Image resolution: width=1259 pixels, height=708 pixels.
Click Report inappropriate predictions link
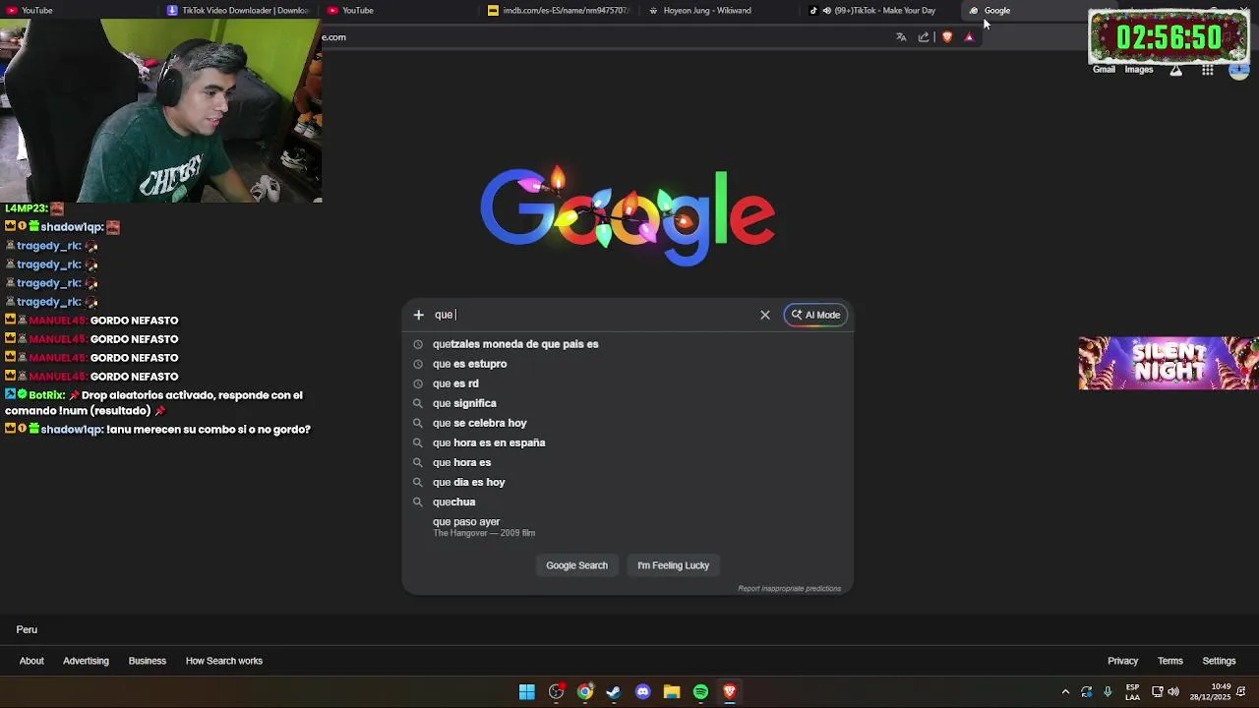pos(789,589)
